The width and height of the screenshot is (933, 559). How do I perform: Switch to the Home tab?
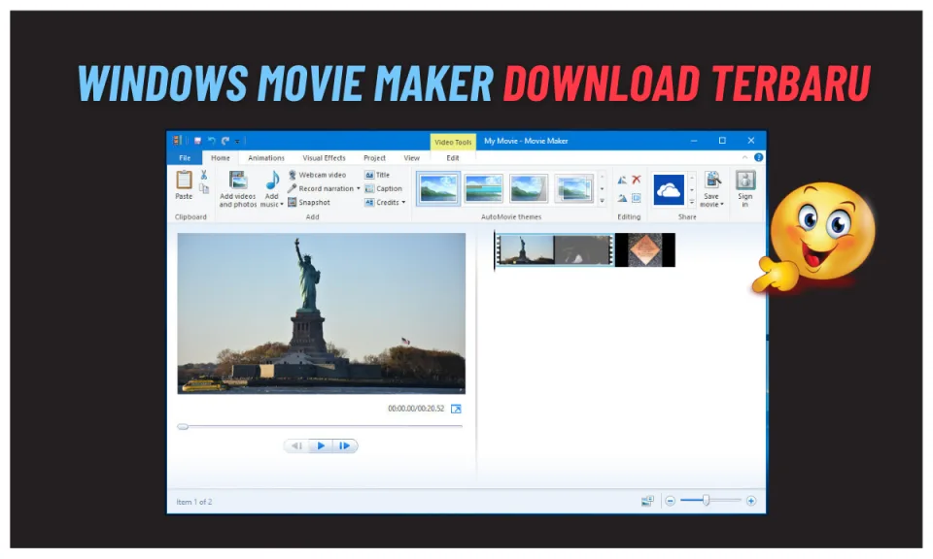tap(221, 158)
